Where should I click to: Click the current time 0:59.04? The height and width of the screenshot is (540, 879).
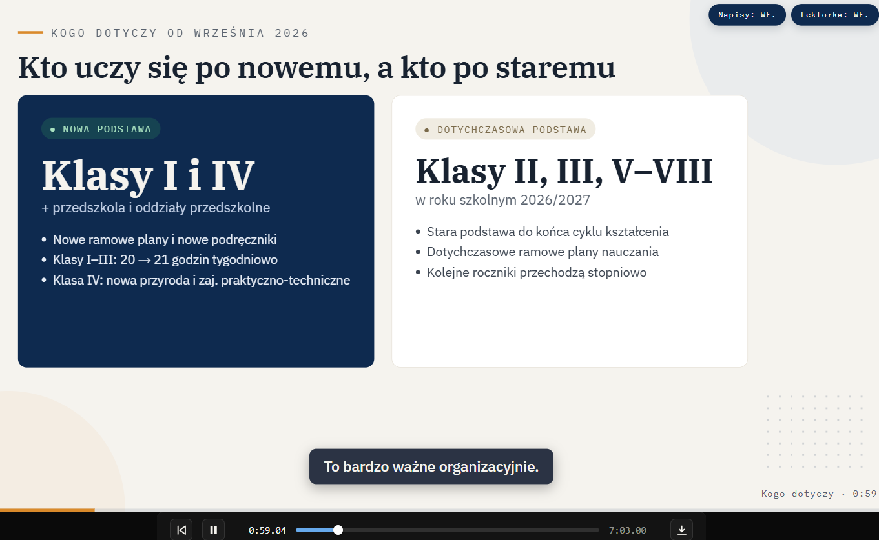(267, 530)
